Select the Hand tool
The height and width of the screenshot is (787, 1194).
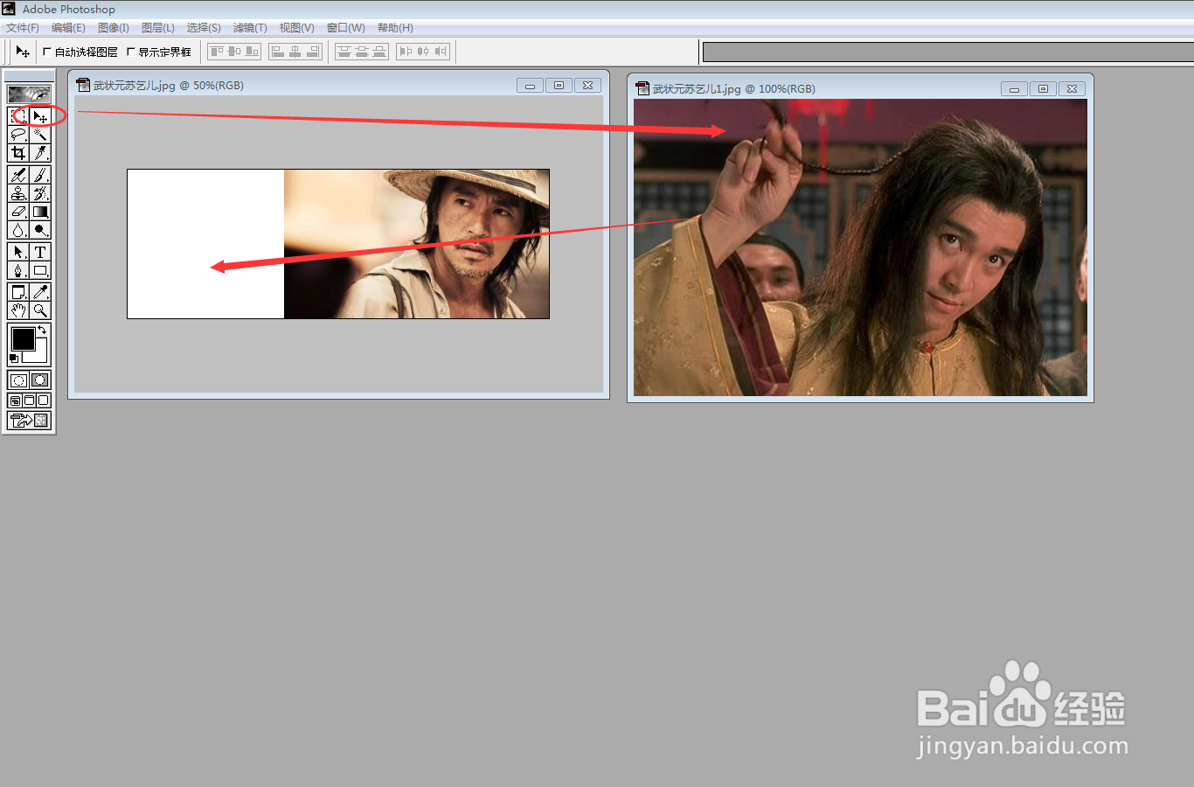pos(18,310)
